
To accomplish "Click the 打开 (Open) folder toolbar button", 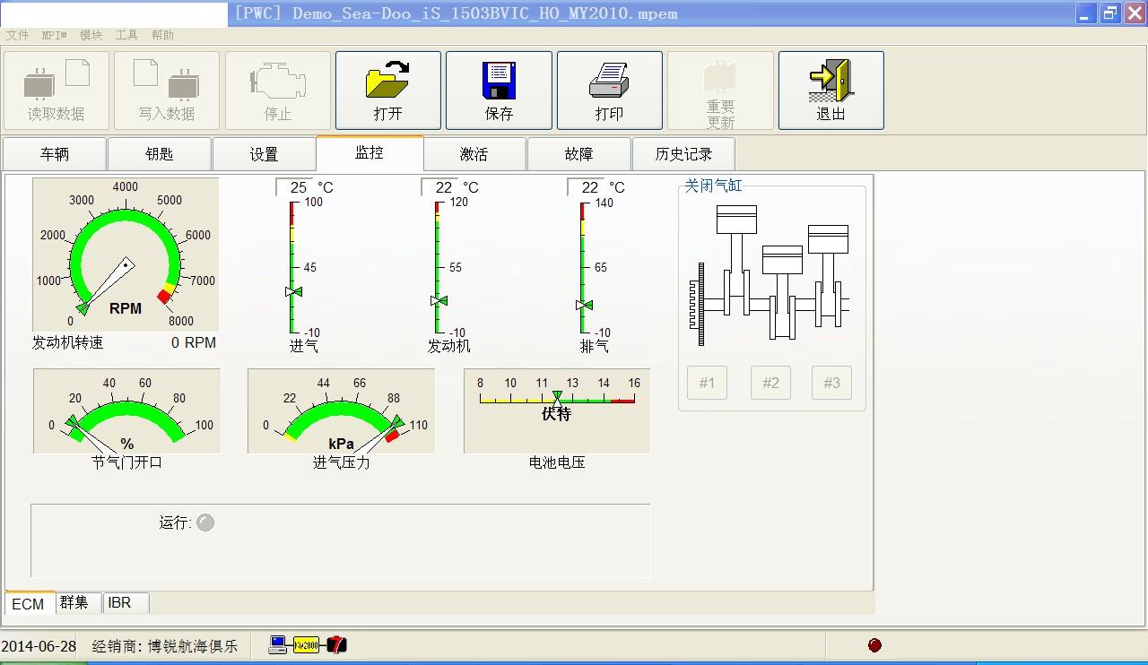I will (x=388, y=91).
